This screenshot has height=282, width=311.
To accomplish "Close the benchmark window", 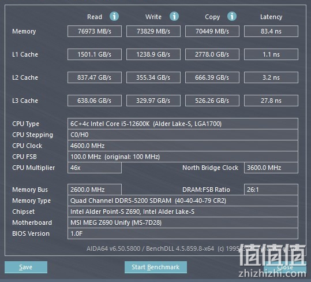I will (285, 267).
